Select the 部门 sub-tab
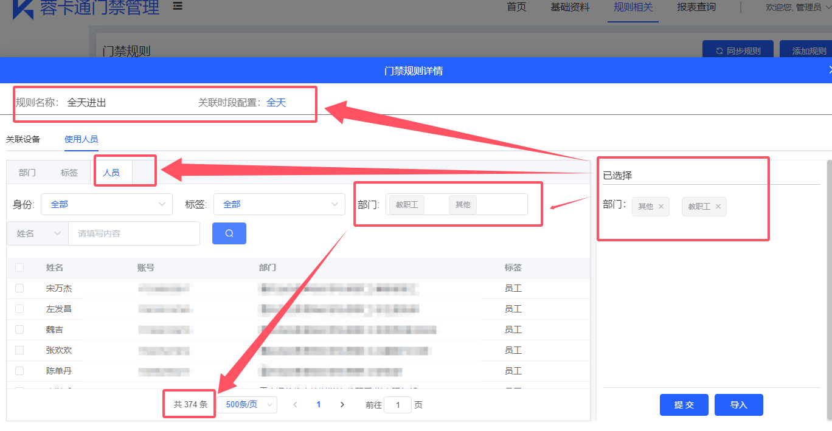This screenshot has width=832, height=431. 27,173
